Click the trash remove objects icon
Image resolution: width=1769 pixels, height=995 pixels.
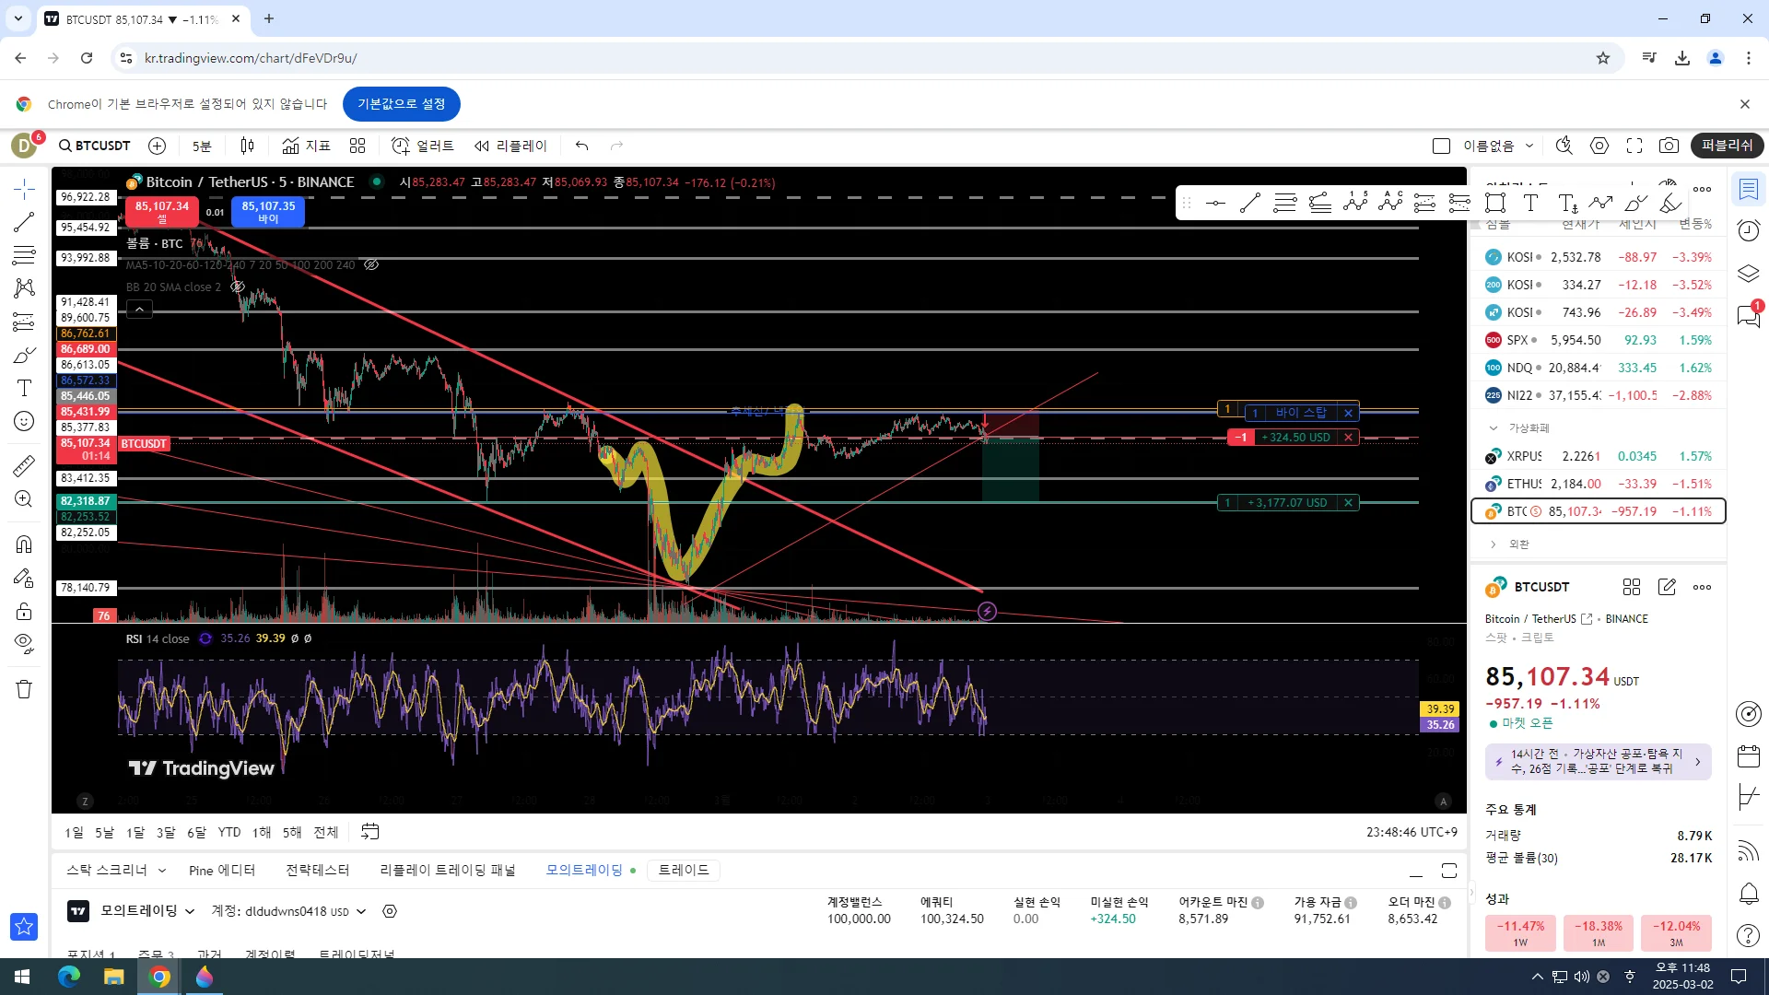pos(24,689)
